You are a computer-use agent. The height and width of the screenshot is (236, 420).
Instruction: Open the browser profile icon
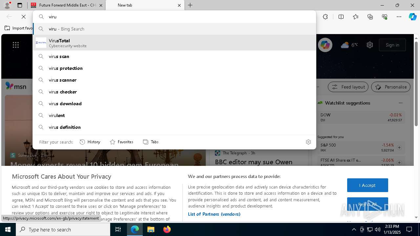pos(7,5)
